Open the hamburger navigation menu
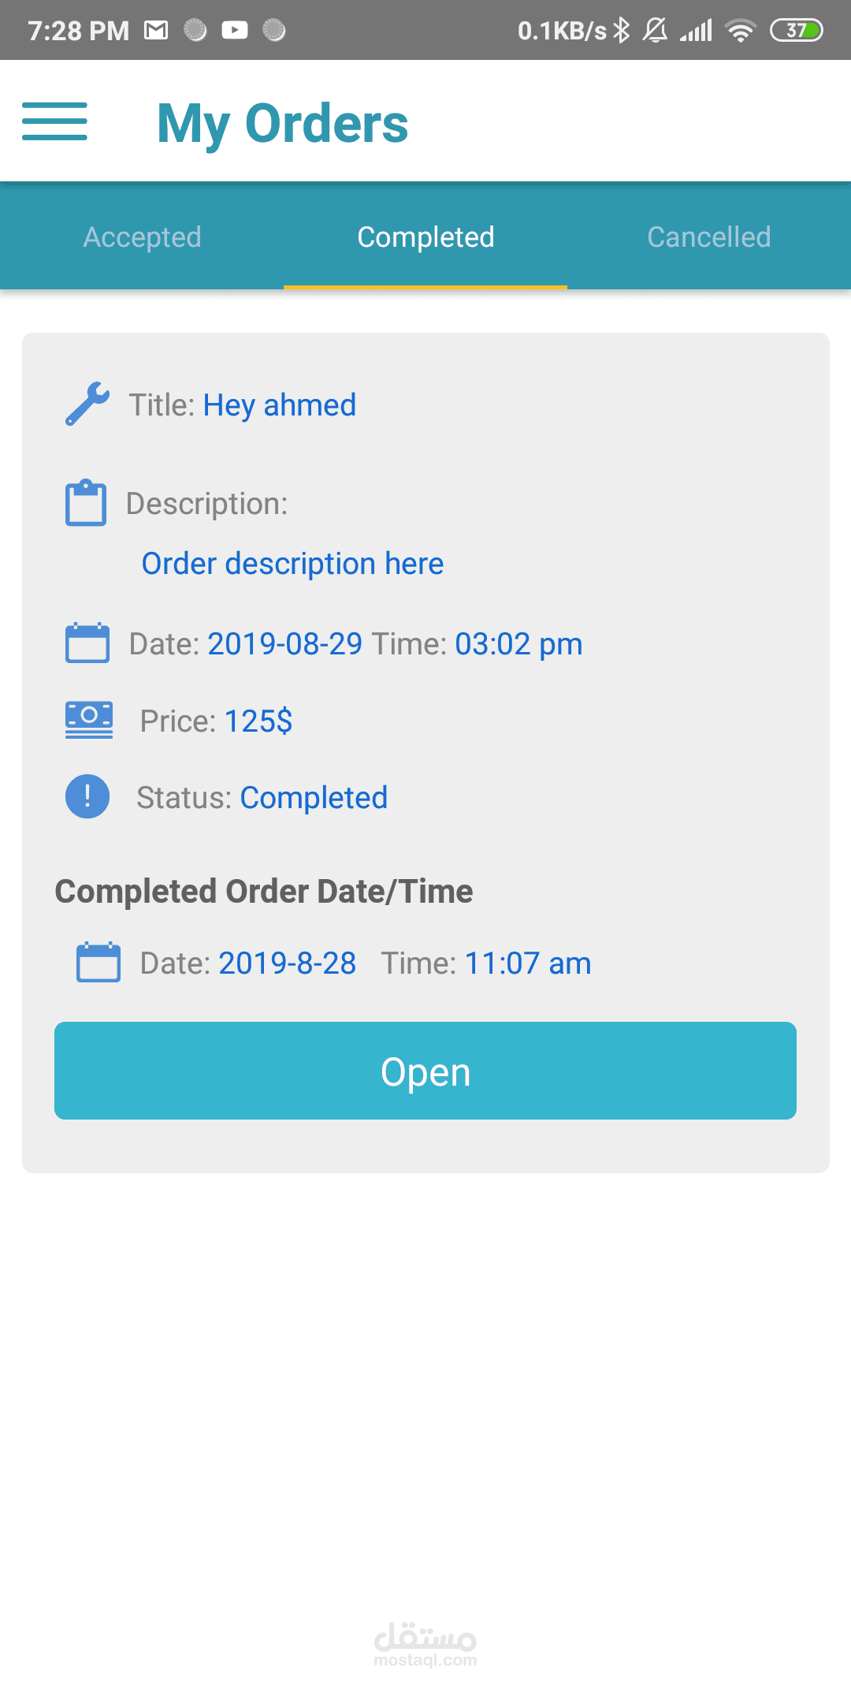Image resolution: width=851 pixels, height=1703 pixels. (54, 121)
